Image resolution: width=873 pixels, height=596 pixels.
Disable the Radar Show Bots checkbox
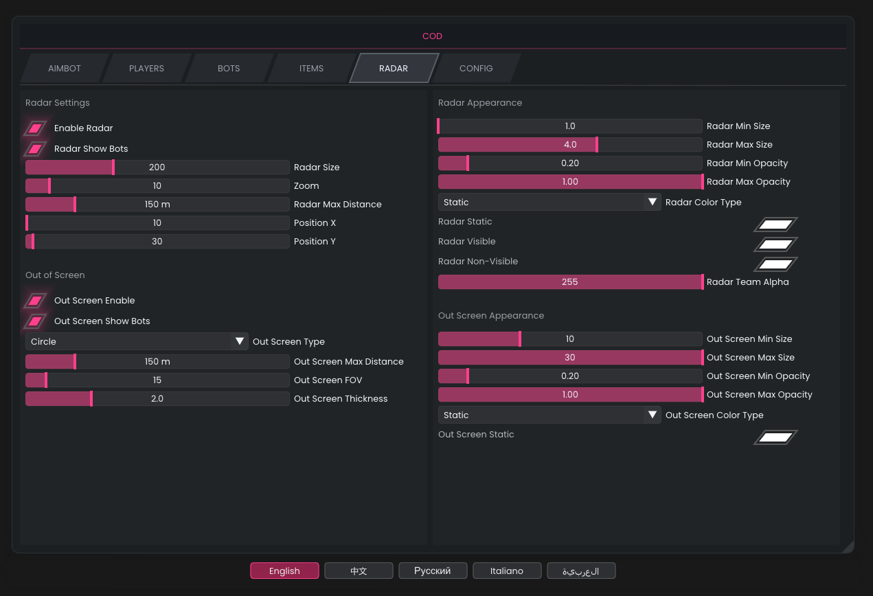(36, 149)
